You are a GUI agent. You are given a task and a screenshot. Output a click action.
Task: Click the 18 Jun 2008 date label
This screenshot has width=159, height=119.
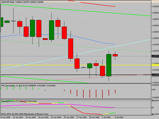point(31,117)
